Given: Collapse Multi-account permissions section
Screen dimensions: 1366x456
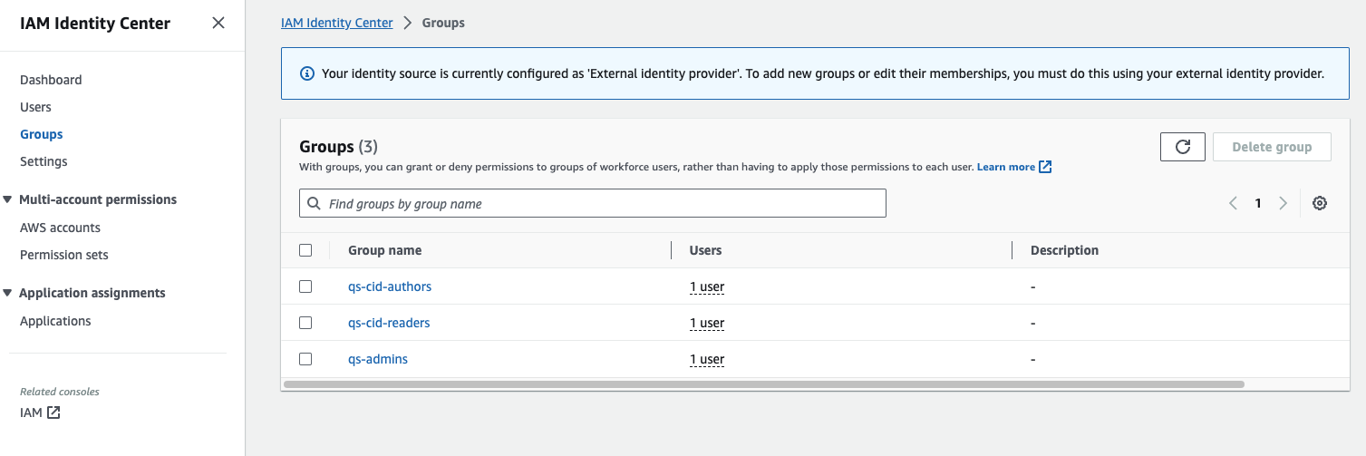Looking at the screenshot, I should click(x=8, y=199).
